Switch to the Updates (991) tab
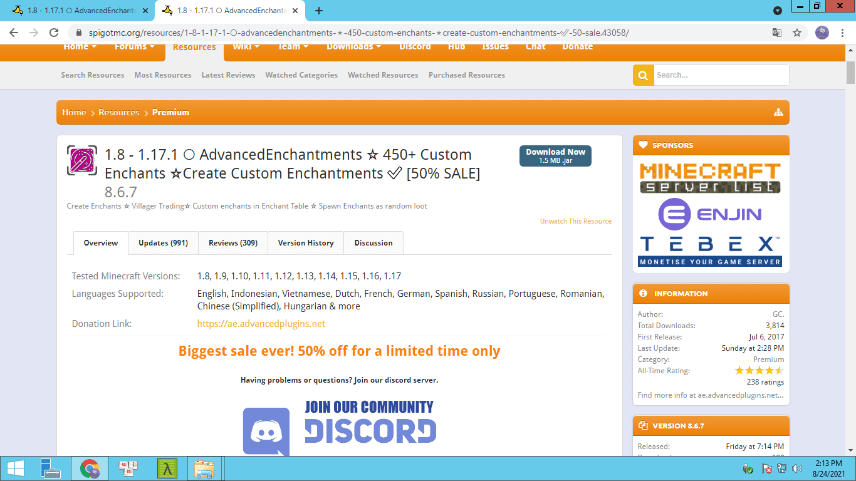The height and width of the screenshot is (481, 856). tap(163, 243)
